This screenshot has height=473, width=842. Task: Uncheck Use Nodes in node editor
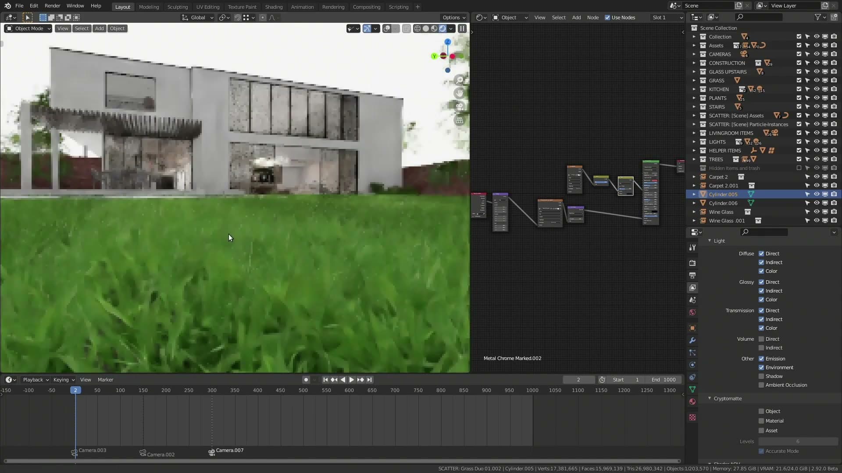tap(607, 18)
